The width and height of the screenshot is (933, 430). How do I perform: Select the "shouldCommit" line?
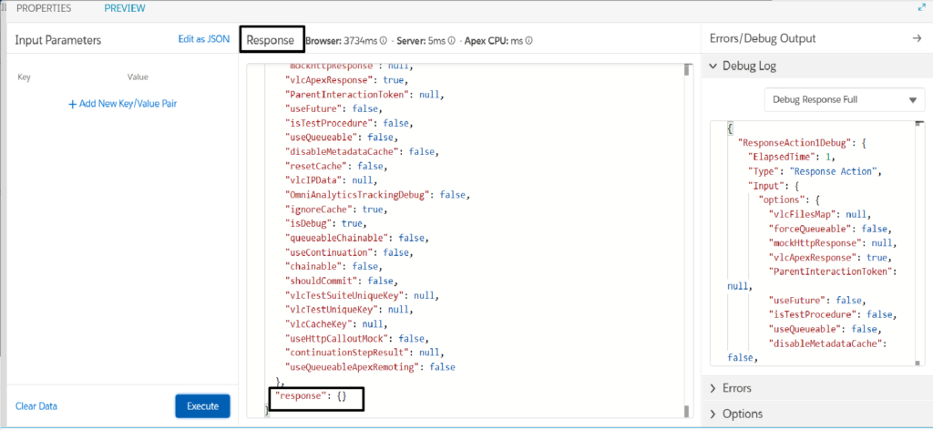(341, 281)
